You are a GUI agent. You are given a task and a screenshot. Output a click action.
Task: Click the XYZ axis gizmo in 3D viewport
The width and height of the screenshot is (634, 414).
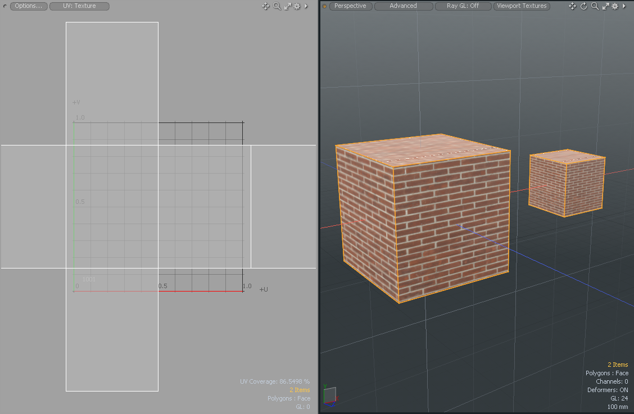pos(330,395)
